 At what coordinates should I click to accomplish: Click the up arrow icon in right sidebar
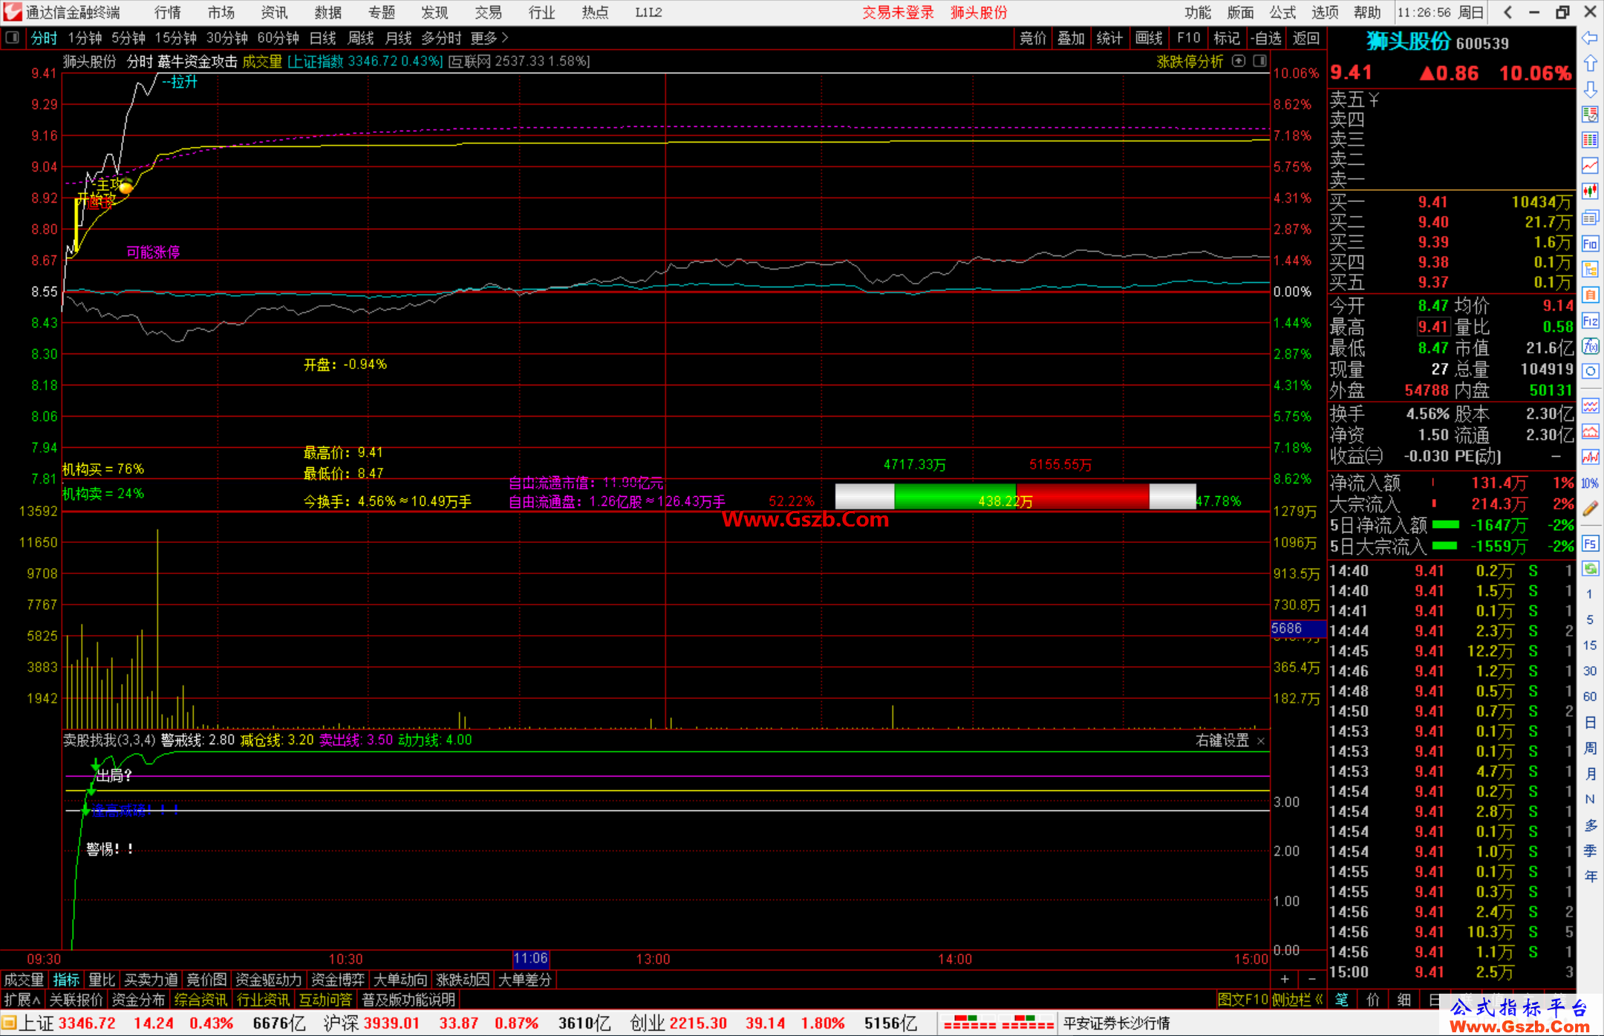pos(1590,64)
